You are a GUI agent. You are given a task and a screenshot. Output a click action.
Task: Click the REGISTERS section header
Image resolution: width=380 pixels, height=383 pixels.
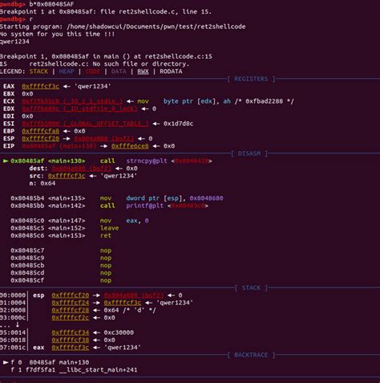pos(251,79)
